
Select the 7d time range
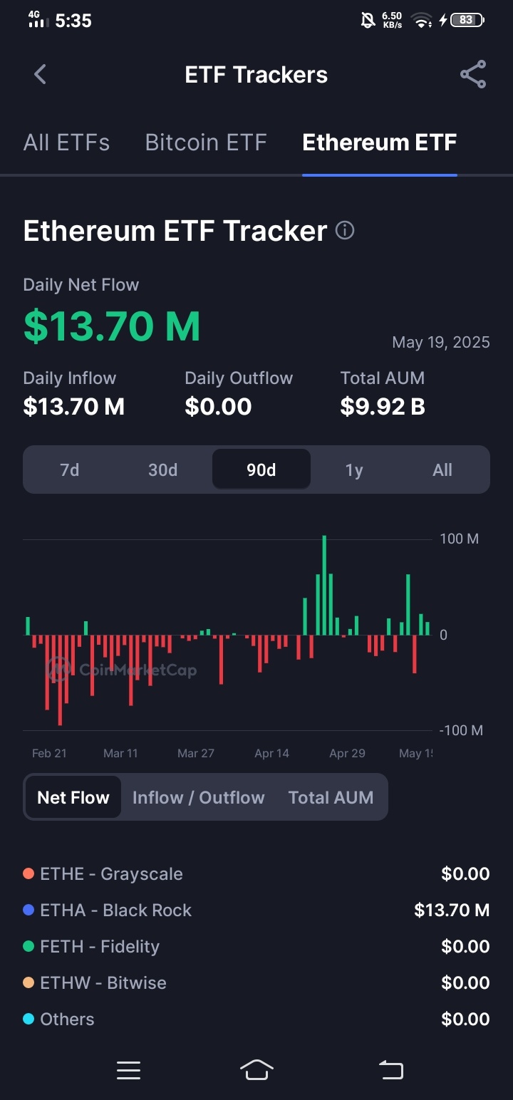70,469
